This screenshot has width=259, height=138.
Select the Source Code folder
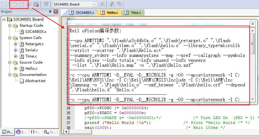coord(31,62)
